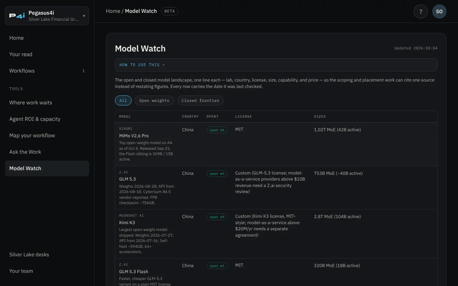Click the MiMo V2.6 Pro model name
This screenshot has height=286, width=458.
click(x=134, y=136)
